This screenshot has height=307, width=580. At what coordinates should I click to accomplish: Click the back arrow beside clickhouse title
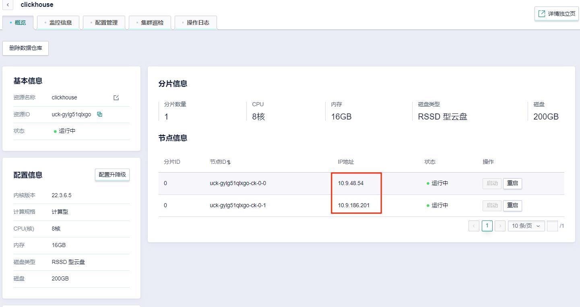tap(8, 5)
